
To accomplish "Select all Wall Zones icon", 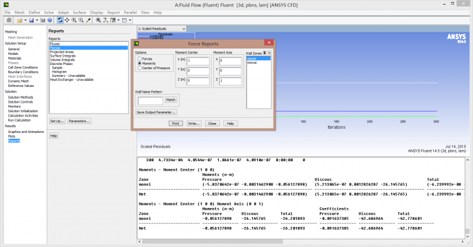I will (264, 53).
